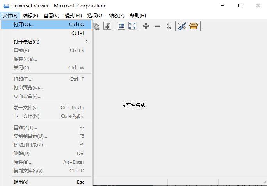Toggle full screen with the four-arrows icon

132,26
